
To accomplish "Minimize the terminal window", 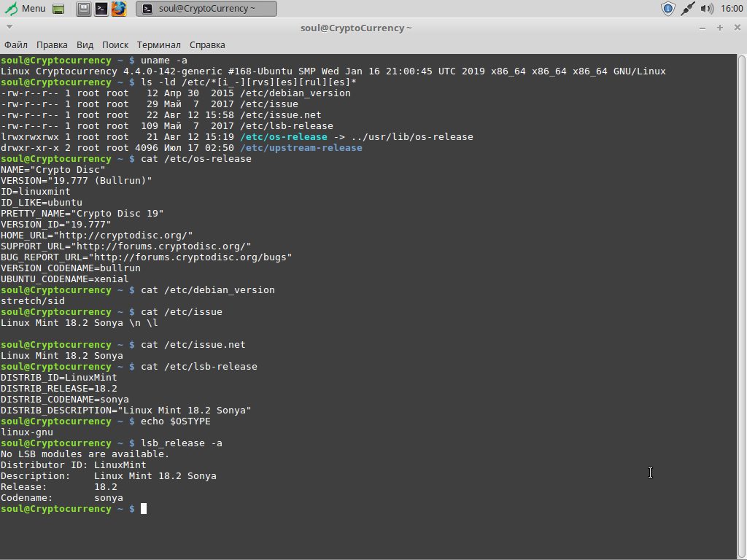I will (703, 28).
